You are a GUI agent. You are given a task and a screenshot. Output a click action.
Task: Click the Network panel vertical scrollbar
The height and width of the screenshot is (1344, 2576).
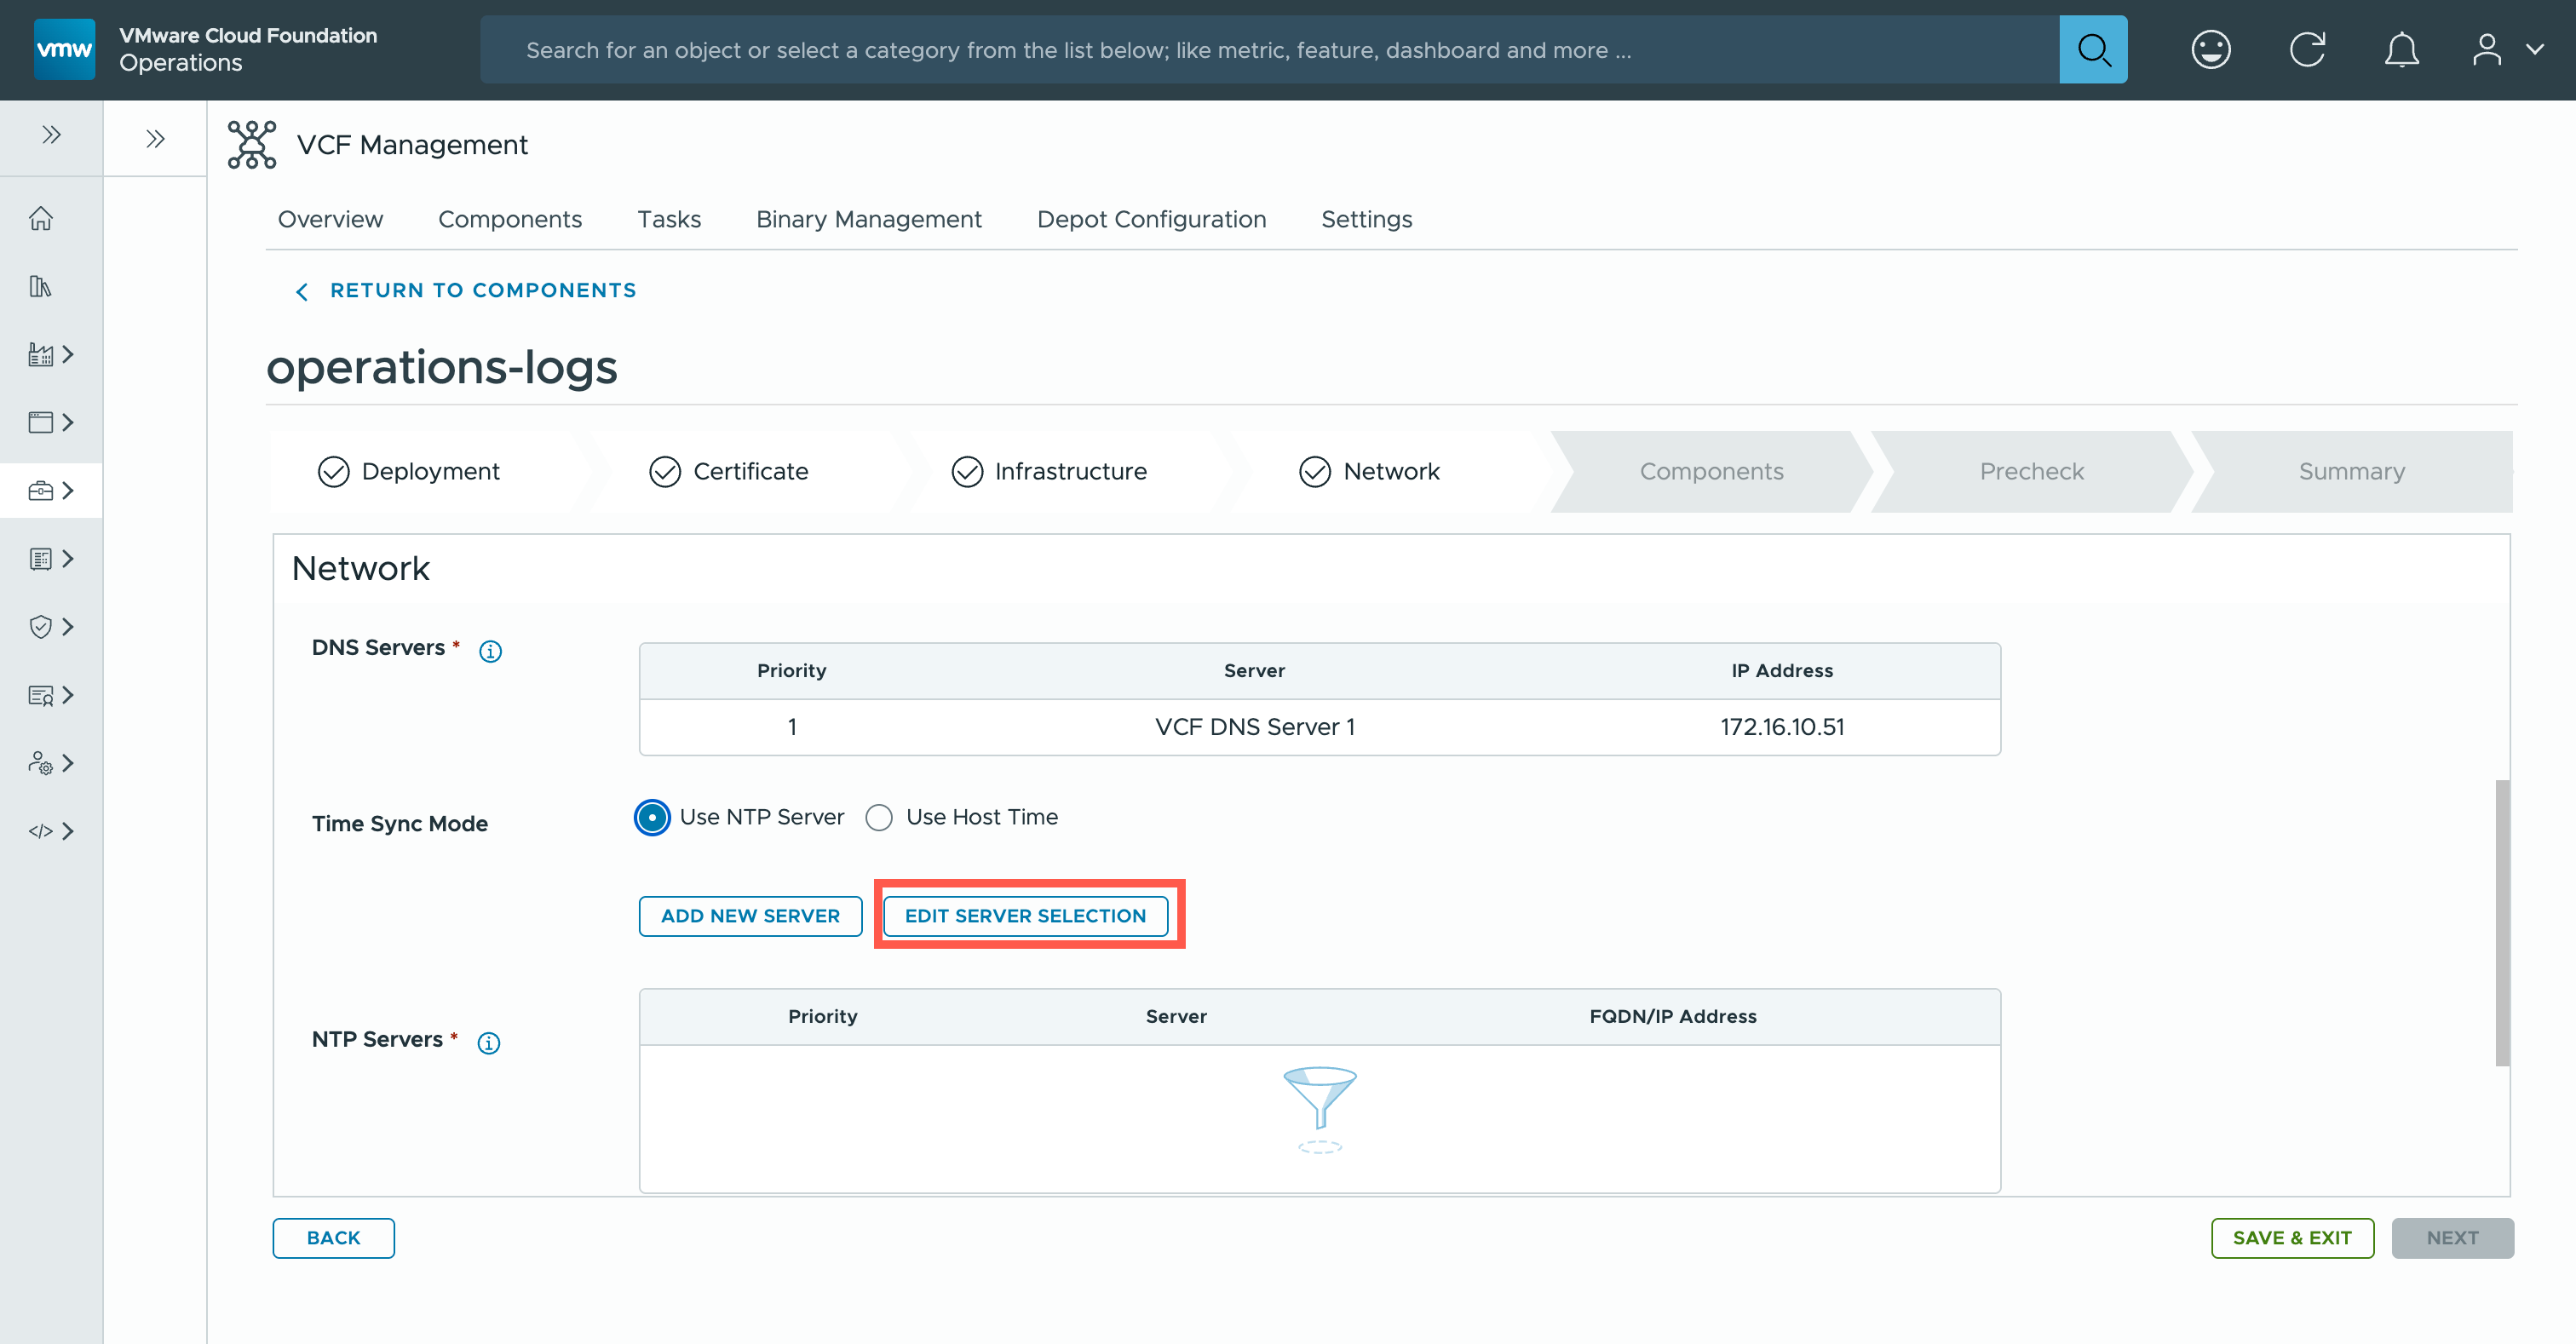[2502, 922]
